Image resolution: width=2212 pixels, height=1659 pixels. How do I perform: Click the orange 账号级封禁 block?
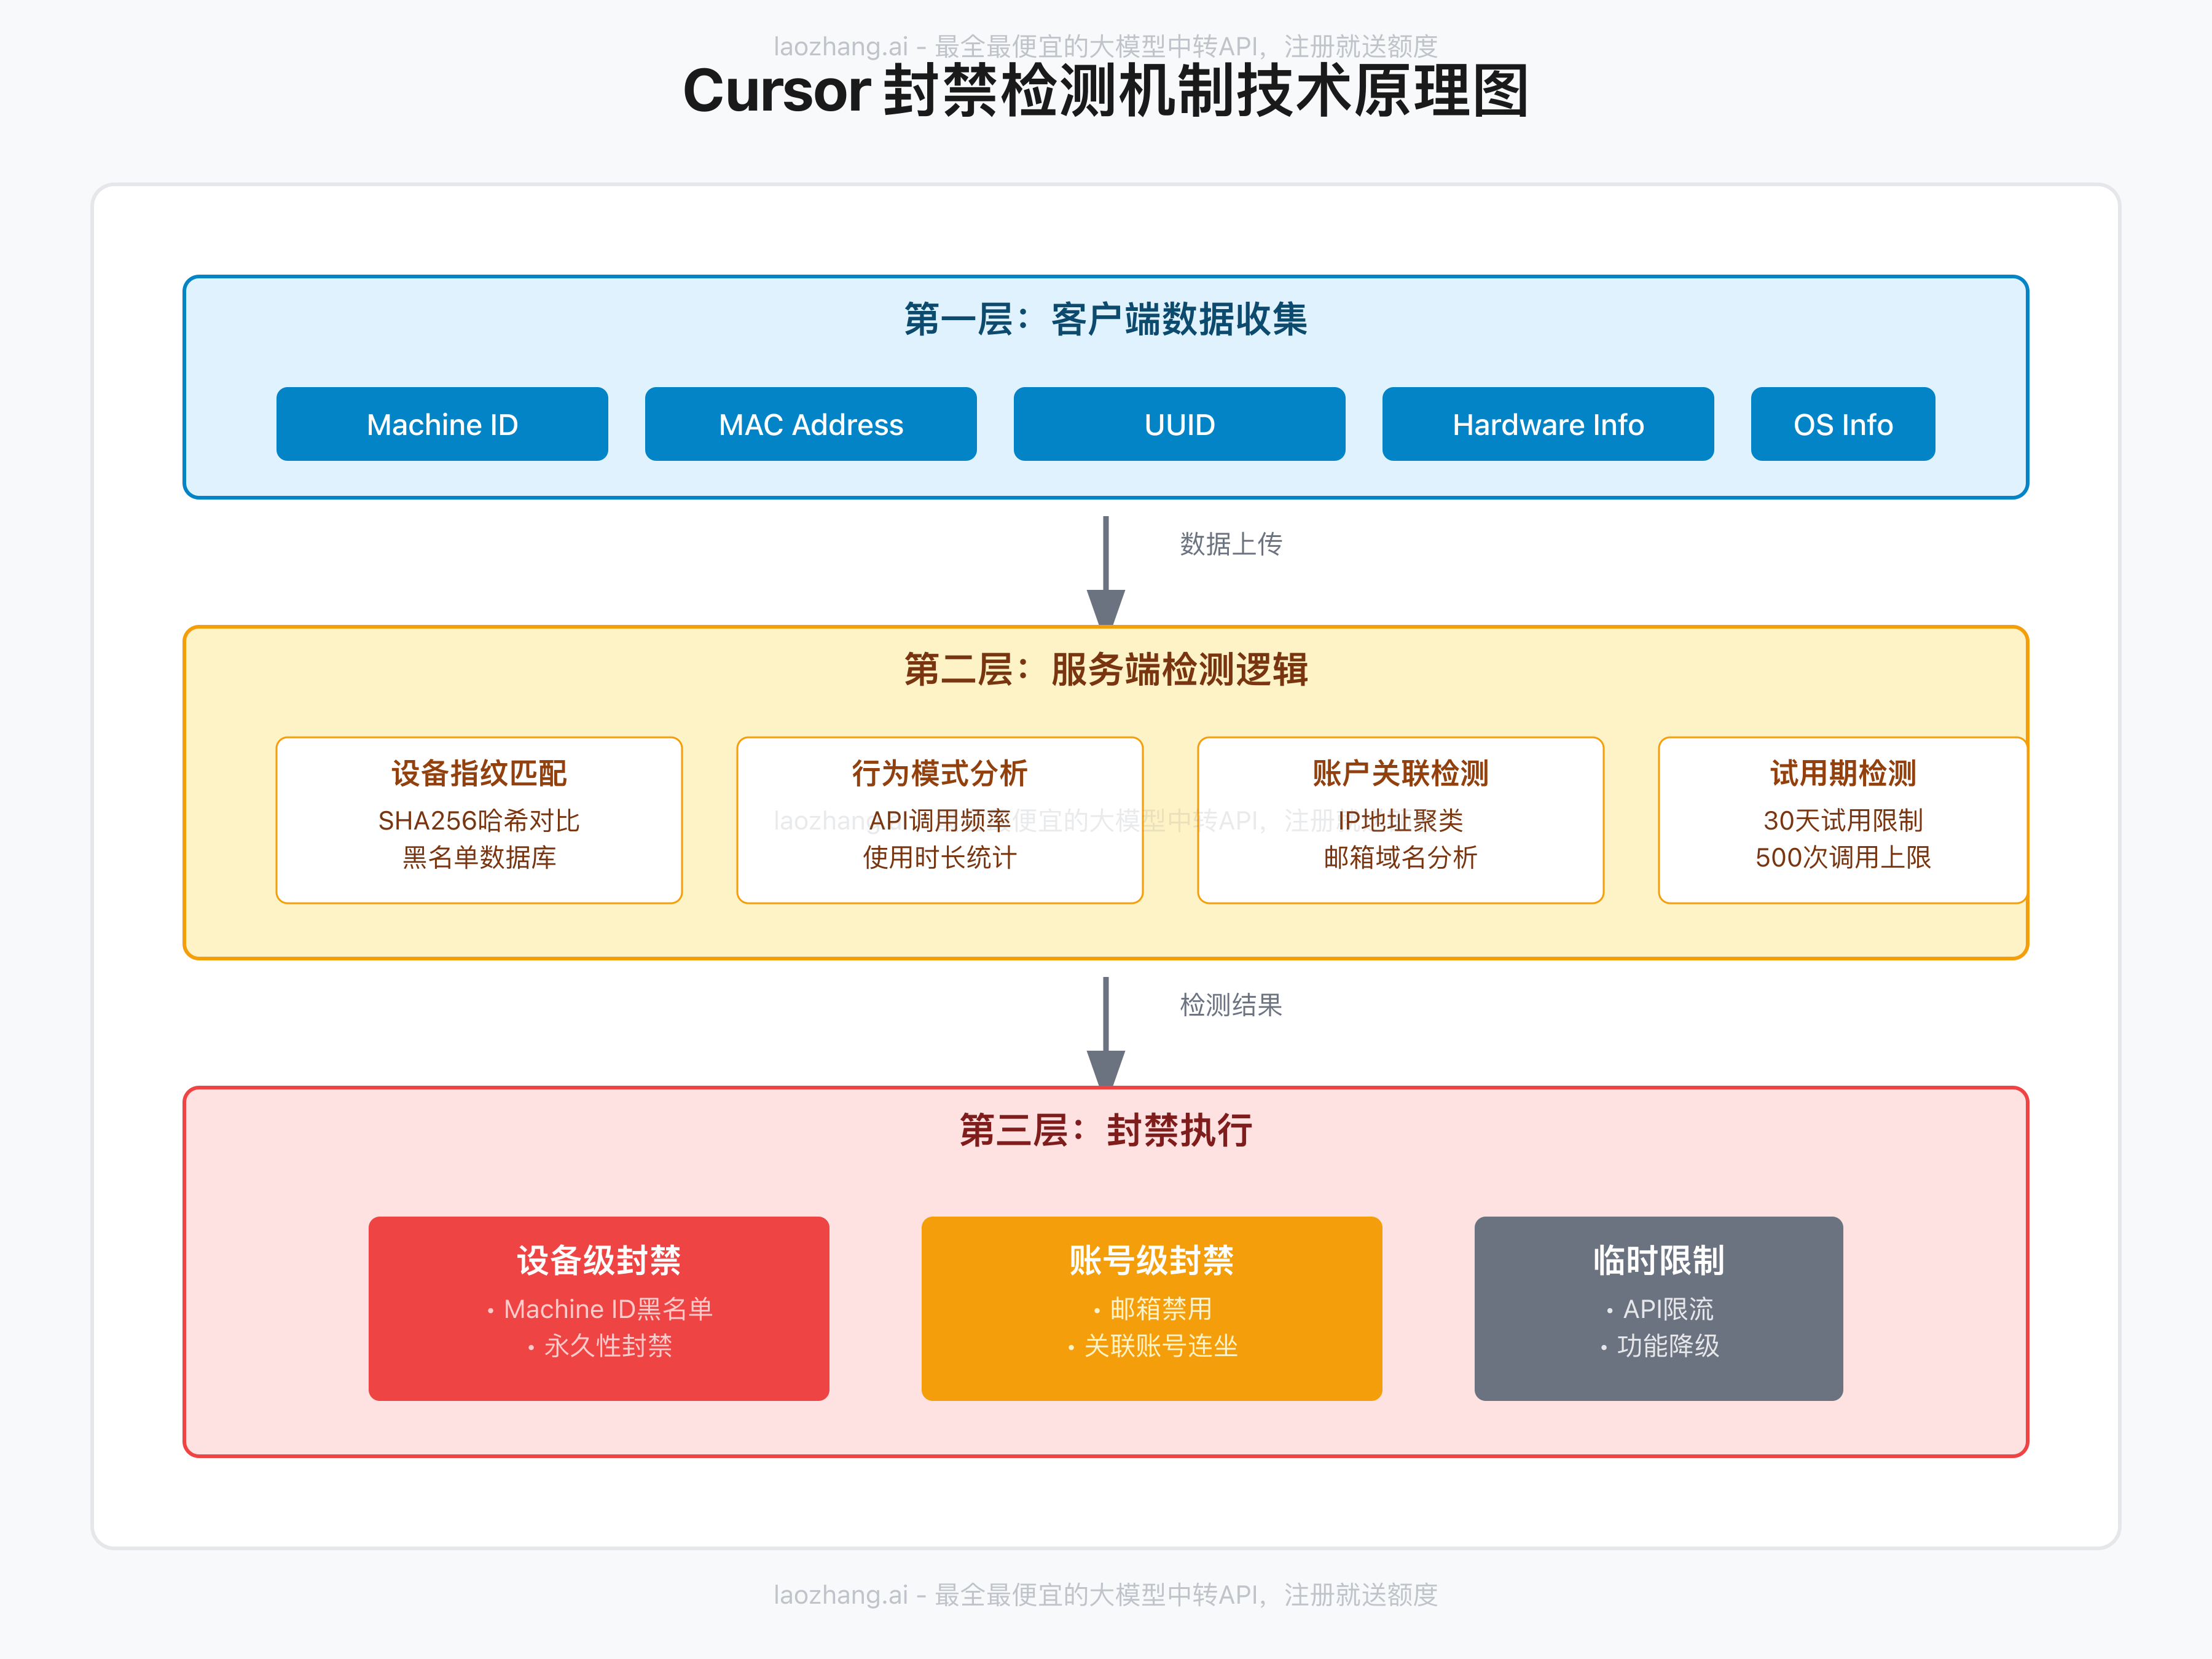(x=1152, y=1308)
